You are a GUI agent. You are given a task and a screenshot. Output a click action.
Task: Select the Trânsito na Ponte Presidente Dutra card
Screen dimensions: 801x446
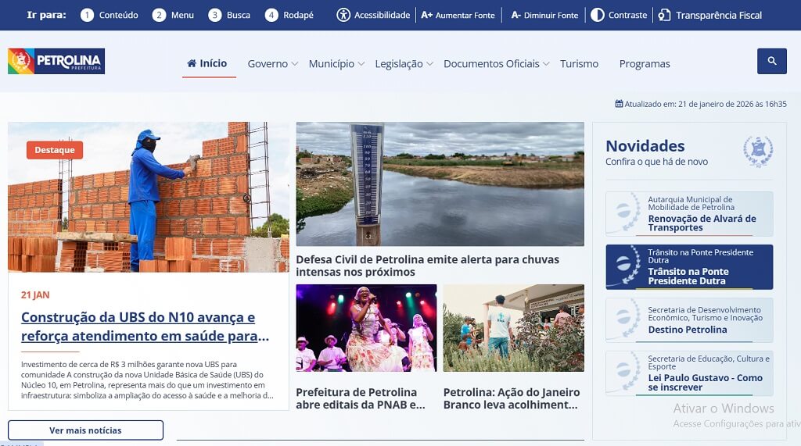689,267
